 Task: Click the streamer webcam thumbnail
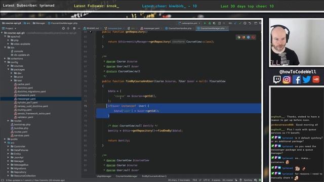pos(297,42)
